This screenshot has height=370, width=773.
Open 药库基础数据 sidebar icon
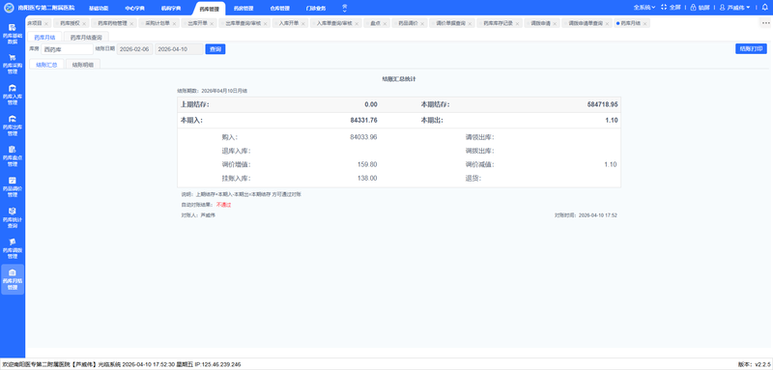(x=13, y=28)
